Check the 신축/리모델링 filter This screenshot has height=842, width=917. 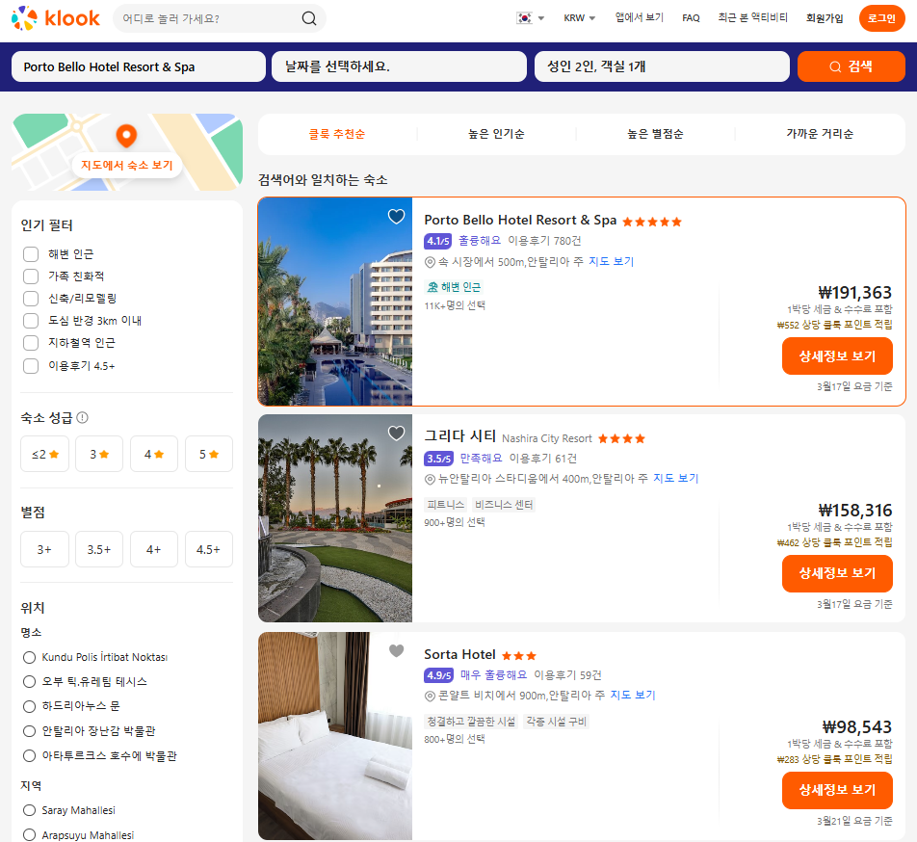pyautogui.click(x=31, y=299)
